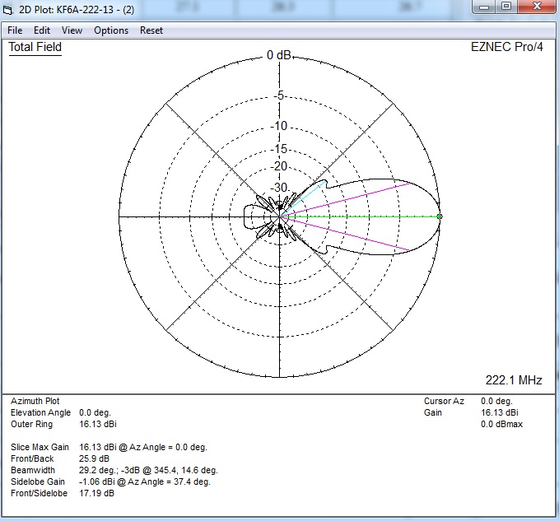Open the View menu
Screen dimensions: 559x521
pos(72,30)
